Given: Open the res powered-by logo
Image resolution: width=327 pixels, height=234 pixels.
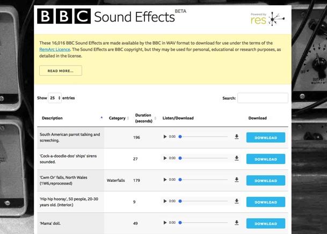Looking at the screenshot, I should click(267, 19).
